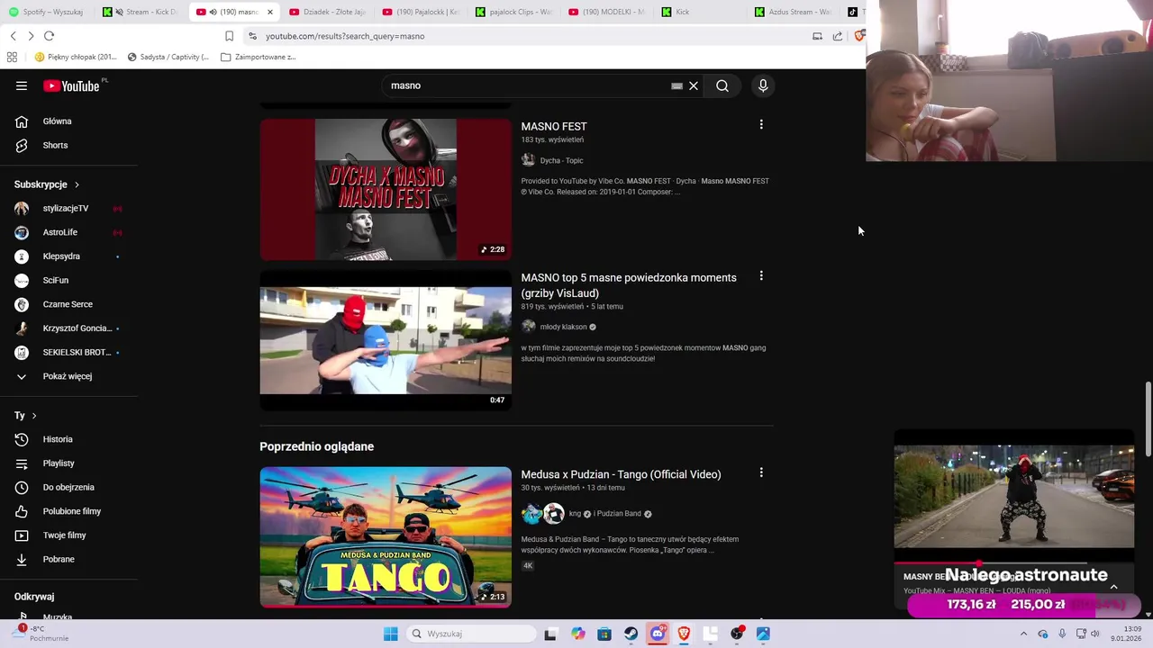Open Dycha - Topic channel link

tap(561, 160)
